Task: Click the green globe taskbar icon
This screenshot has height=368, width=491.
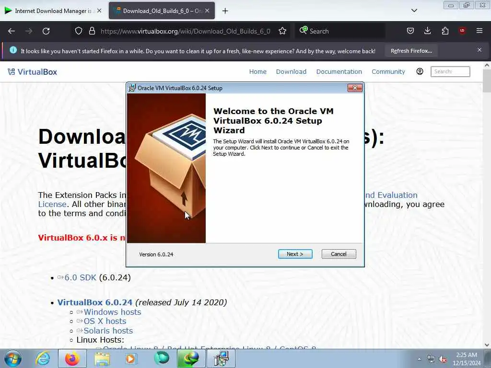Action: point(161,358)
